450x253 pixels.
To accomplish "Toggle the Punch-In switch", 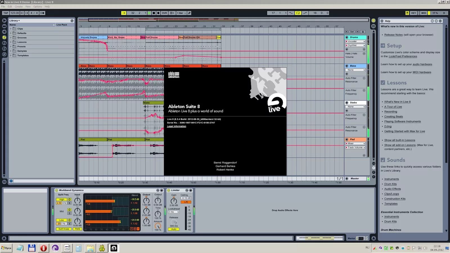I will click(291, 13).
